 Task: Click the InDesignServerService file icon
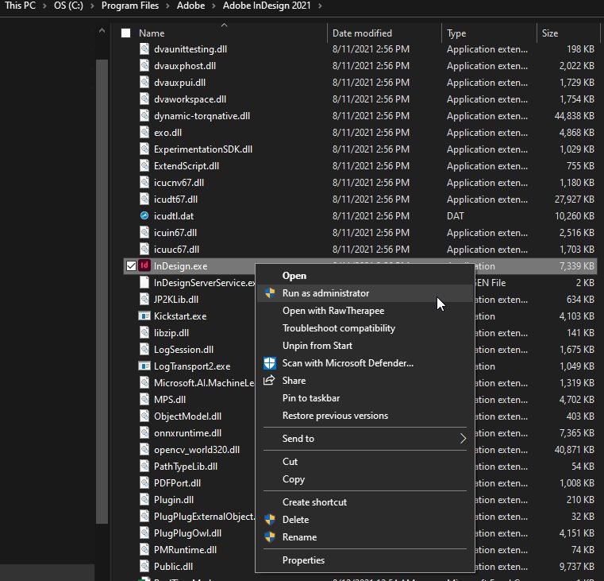(144, 282)
